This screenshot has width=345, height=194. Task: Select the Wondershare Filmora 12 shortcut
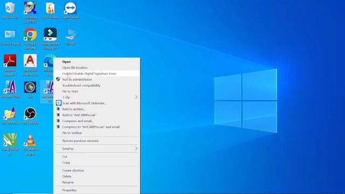point(50,34)
